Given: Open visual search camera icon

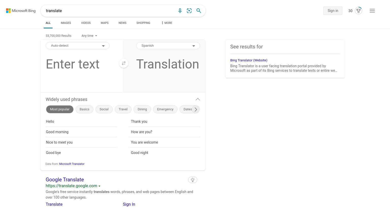Looking at the screenshot, I should [x=189, y=11].
